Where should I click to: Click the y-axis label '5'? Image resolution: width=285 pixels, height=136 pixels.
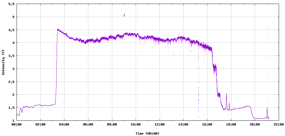point(13,17)
